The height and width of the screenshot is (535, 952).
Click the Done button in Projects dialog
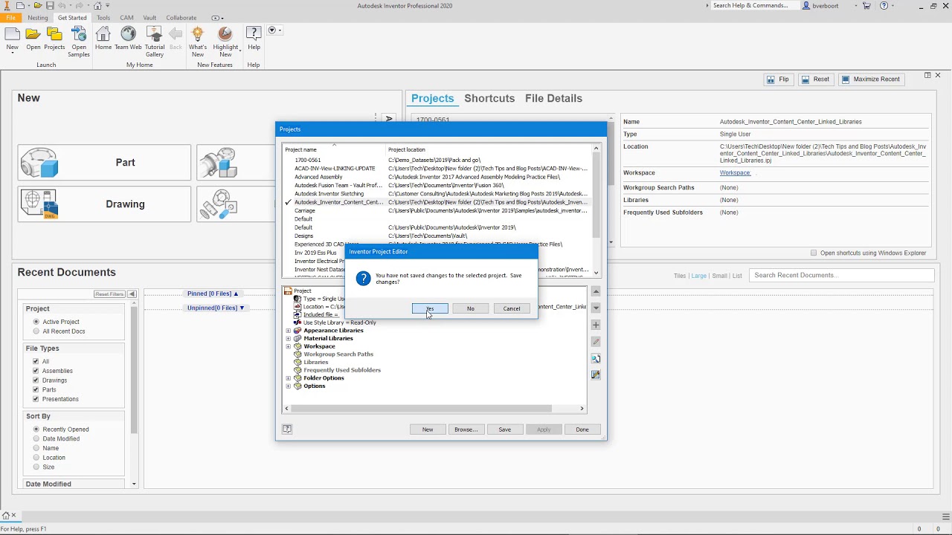pyautogui.click(x=582, y=429)
